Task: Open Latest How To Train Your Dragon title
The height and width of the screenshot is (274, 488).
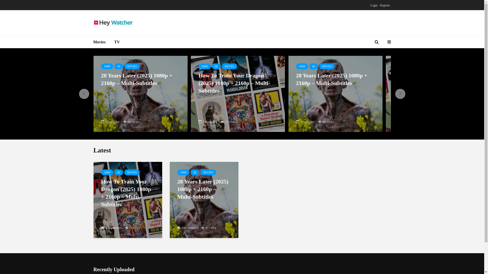Action: click(126, 193)
